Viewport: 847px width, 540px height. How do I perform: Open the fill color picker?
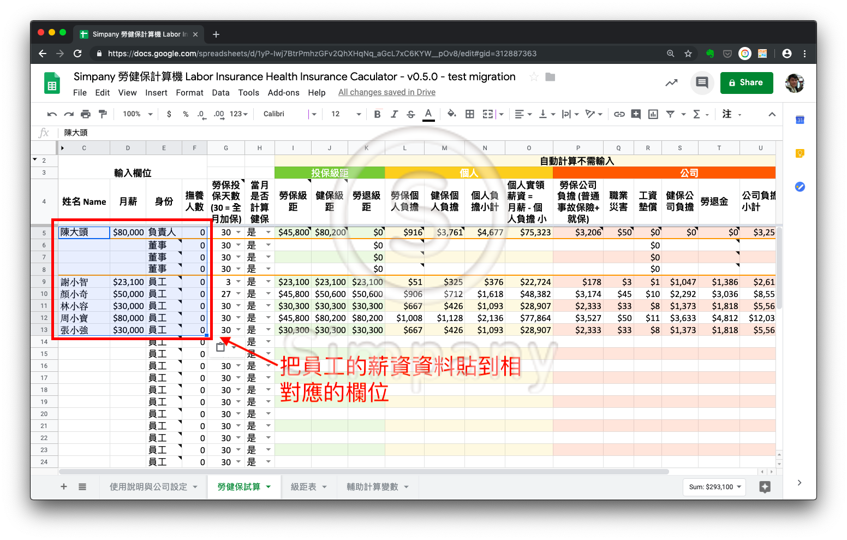[x=451, y=114]
